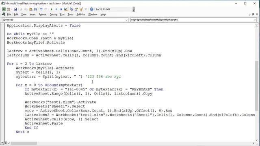Viewport: 260px width, 146px height.
Task: Undo the last edit with the Undo arrow
Action: click(x=41, y=9)
